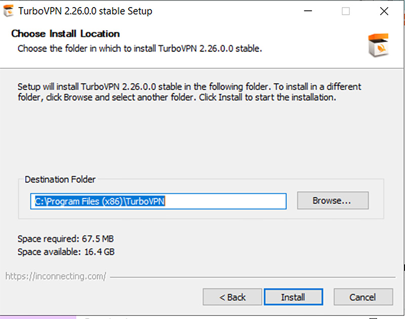Click the TurboVPN installer icon in title bar

click(x=8, y=11)
